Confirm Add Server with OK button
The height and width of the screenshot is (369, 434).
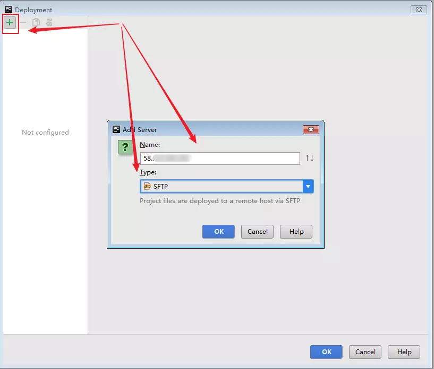click(x=218, y=232)
